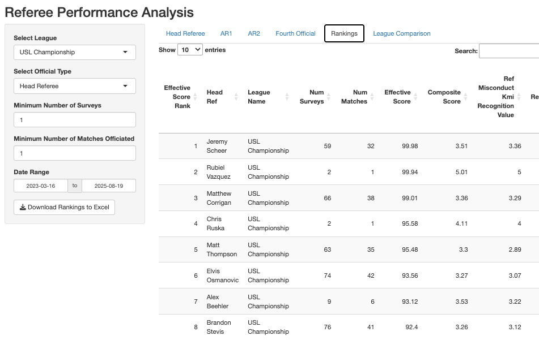The height and width of the screenshot is (340, 539).
Task: Sort by Ref Misconduct Kmi Recognition Value
Action: pyautogui.click(x=519, y=97)
